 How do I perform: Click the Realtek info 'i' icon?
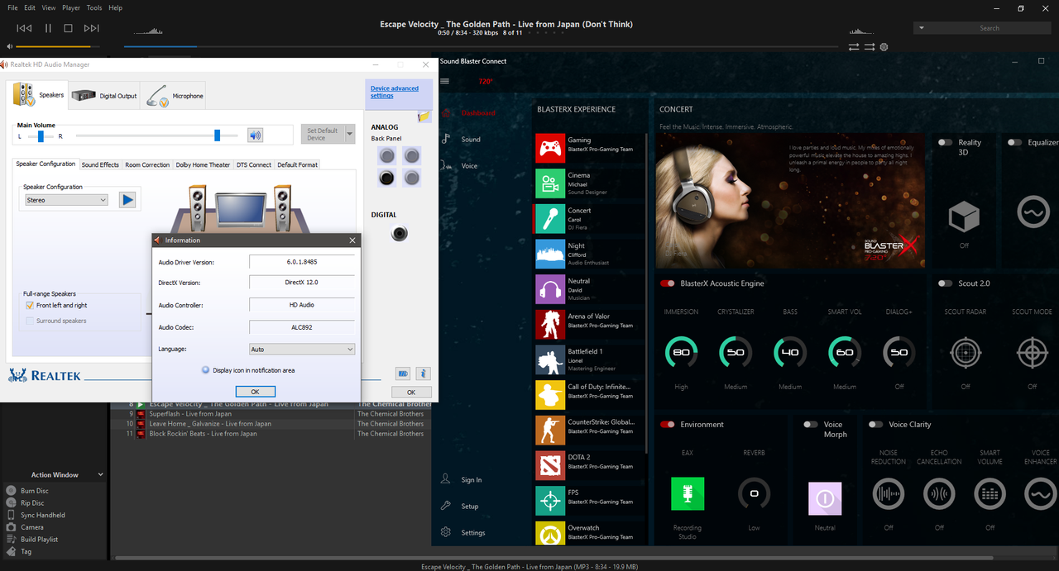423,374
